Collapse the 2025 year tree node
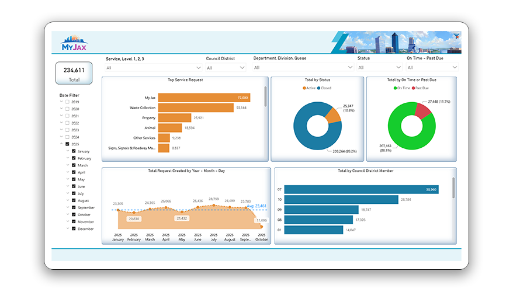 tap(61, 144)
